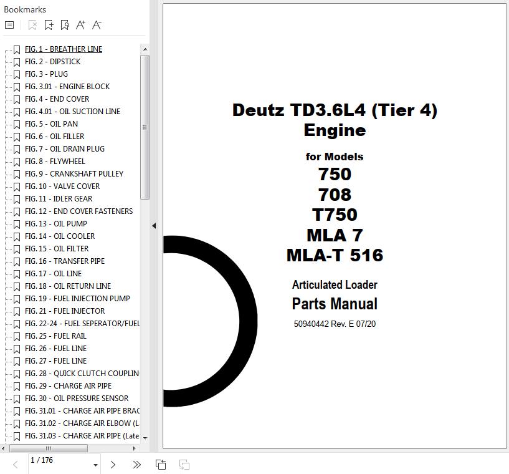Select FIG. 13 - OIL PUMP bookmark
The width and height of the screenshot is (509, 474).
56,223
